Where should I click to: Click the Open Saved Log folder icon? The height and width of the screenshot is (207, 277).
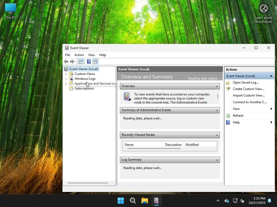228,82
